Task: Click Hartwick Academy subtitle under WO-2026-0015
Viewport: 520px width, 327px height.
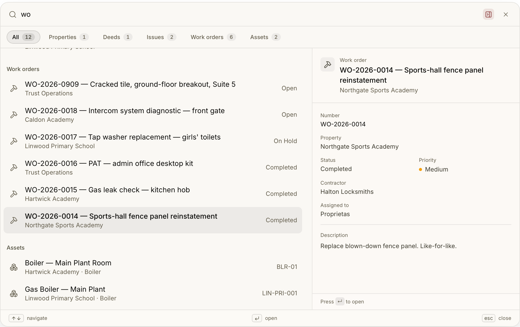Action: tap(52, 199)
